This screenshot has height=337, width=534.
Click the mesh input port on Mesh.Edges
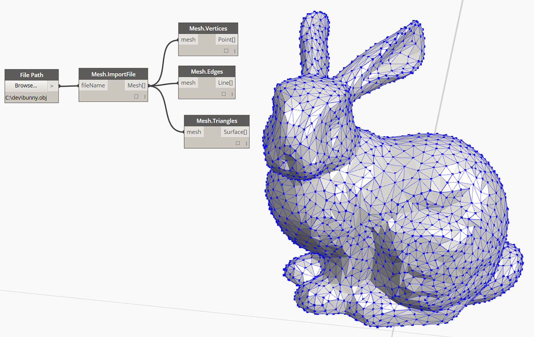click(188, 82)
